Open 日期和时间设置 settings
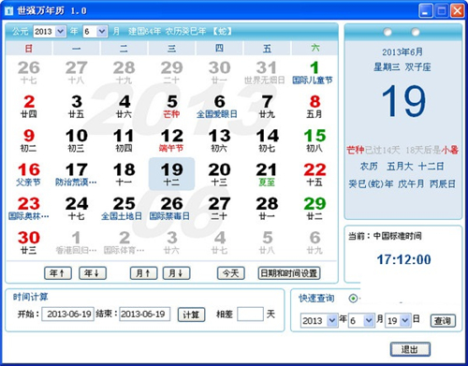The image size is (468, 366). point(289,273)
